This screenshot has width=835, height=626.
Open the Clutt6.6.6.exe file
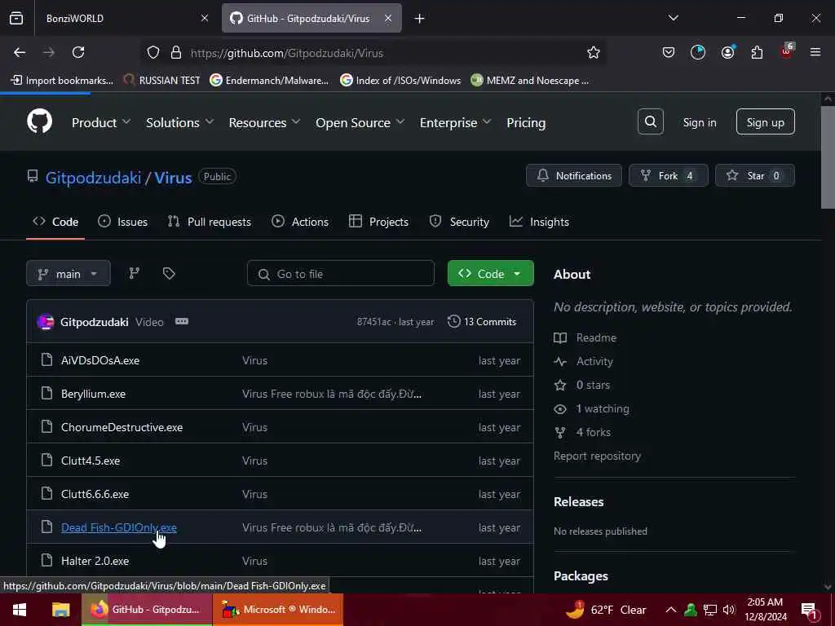click(95, 494)
